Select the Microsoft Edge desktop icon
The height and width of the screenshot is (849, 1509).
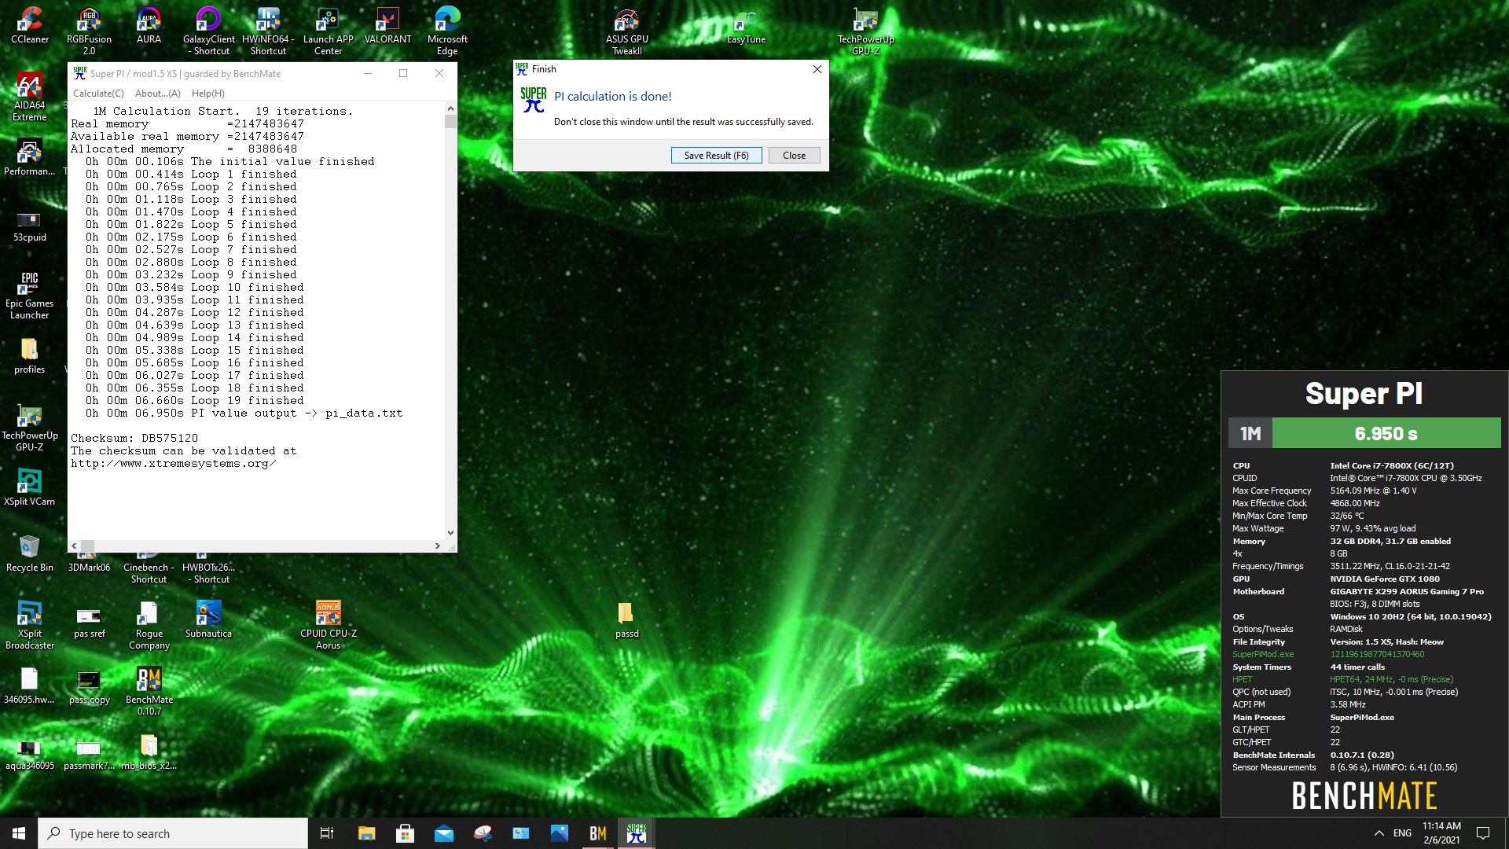tap(447, 31)
